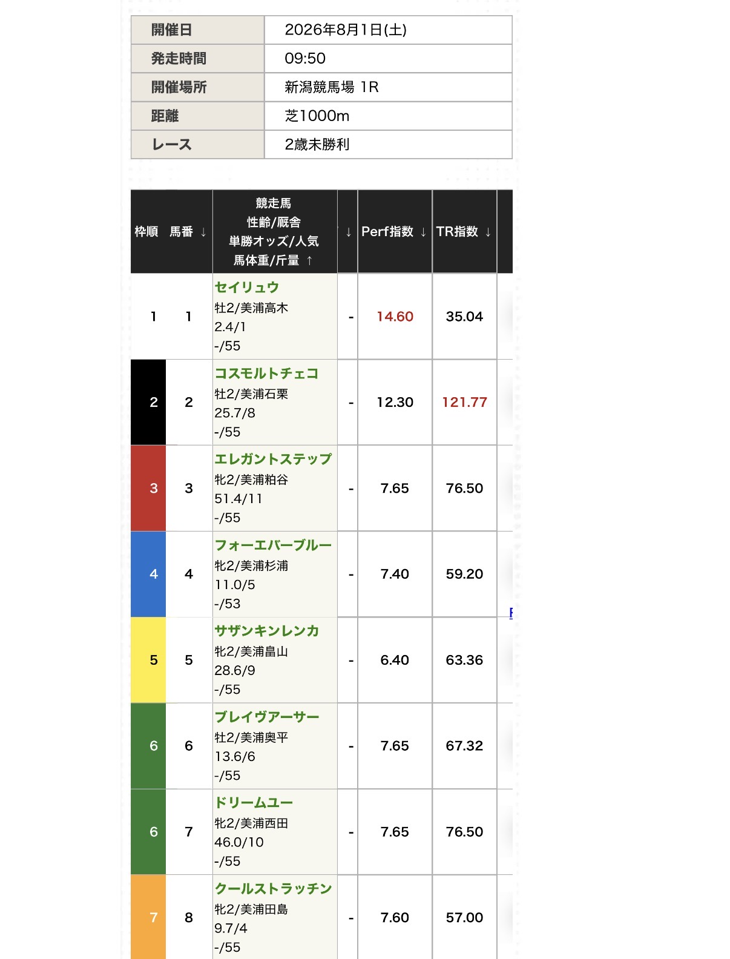Click the partially visible blue link at right edge
Image resolution: width=730 pixels, height=959 pixels.
pyautogui.click(x=511, y=613)
